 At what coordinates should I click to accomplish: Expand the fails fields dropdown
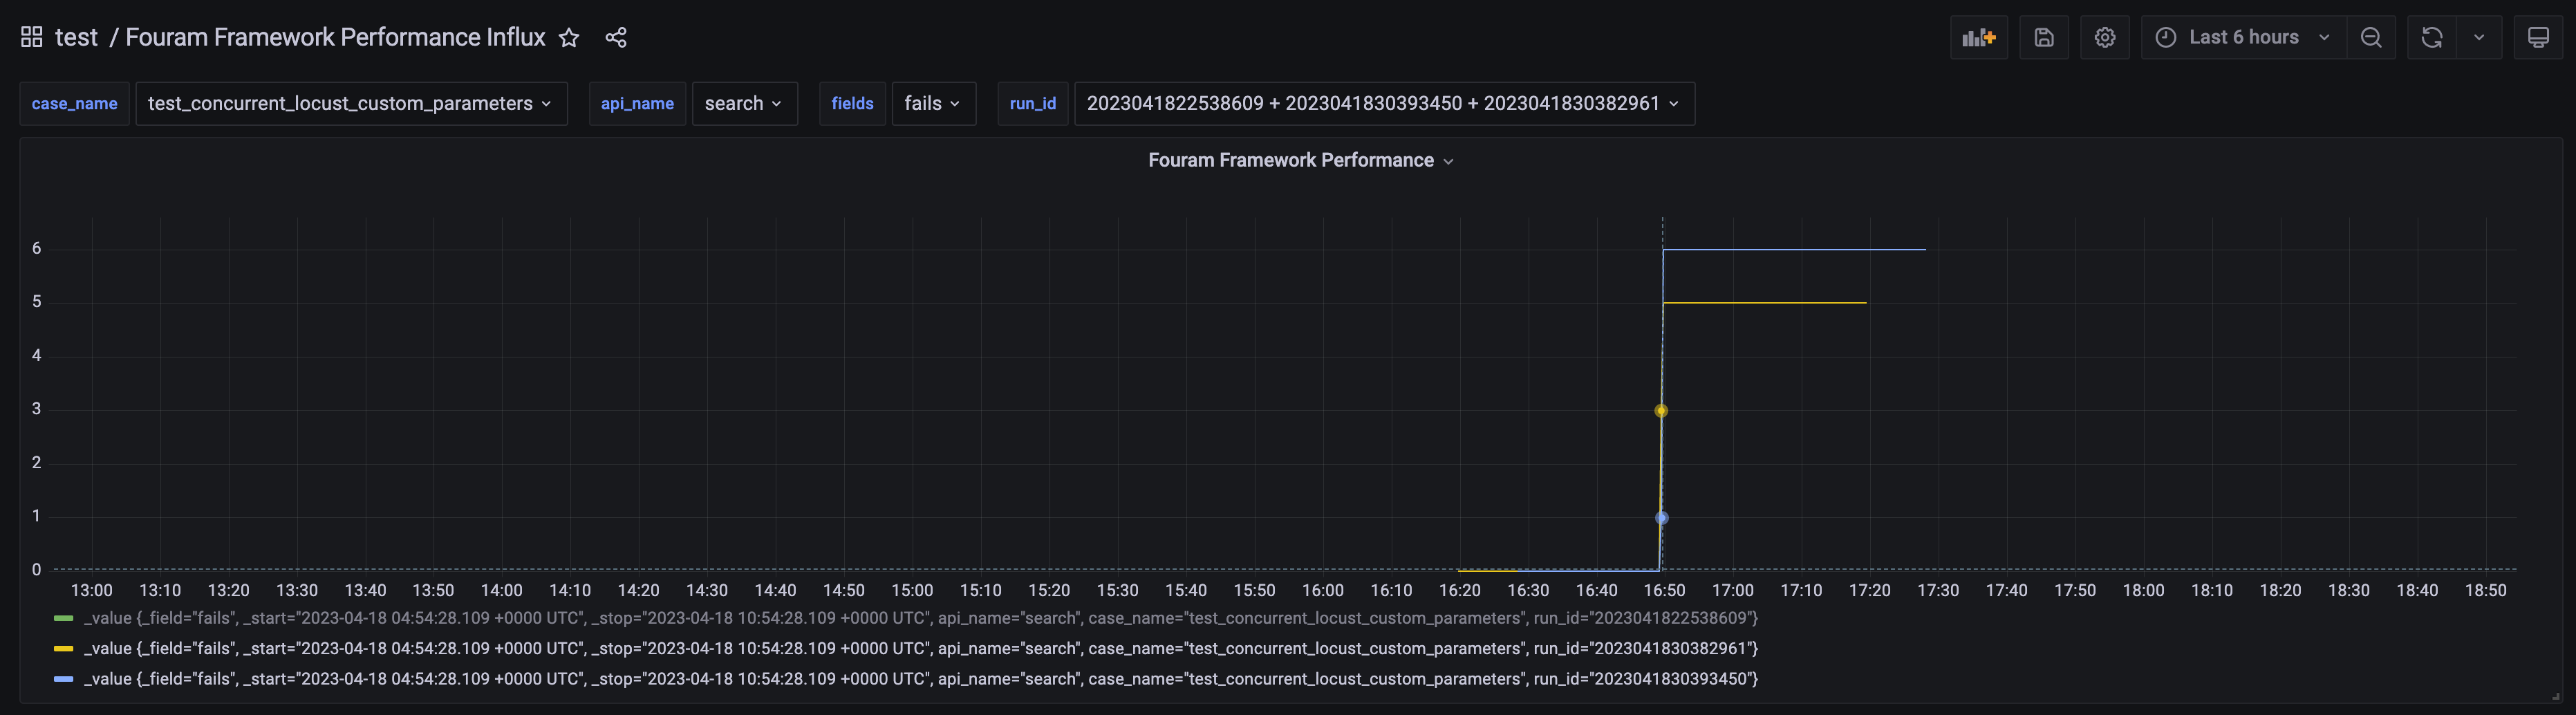pyautogui.click(x=932, y=103)
